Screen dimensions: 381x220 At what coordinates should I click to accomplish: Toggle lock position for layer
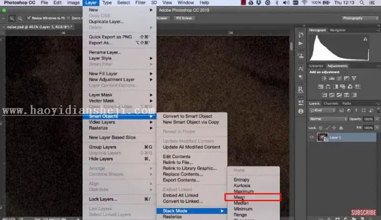pos(334,128)
